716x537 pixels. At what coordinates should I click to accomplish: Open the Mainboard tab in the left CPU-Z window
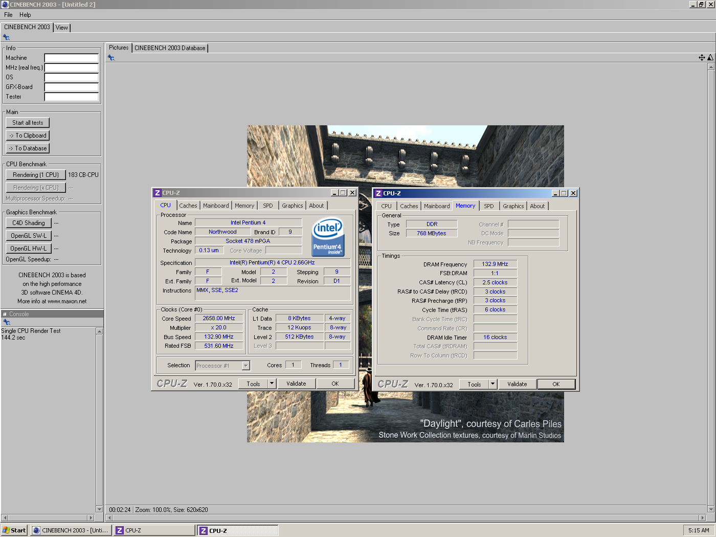point(216,206)
